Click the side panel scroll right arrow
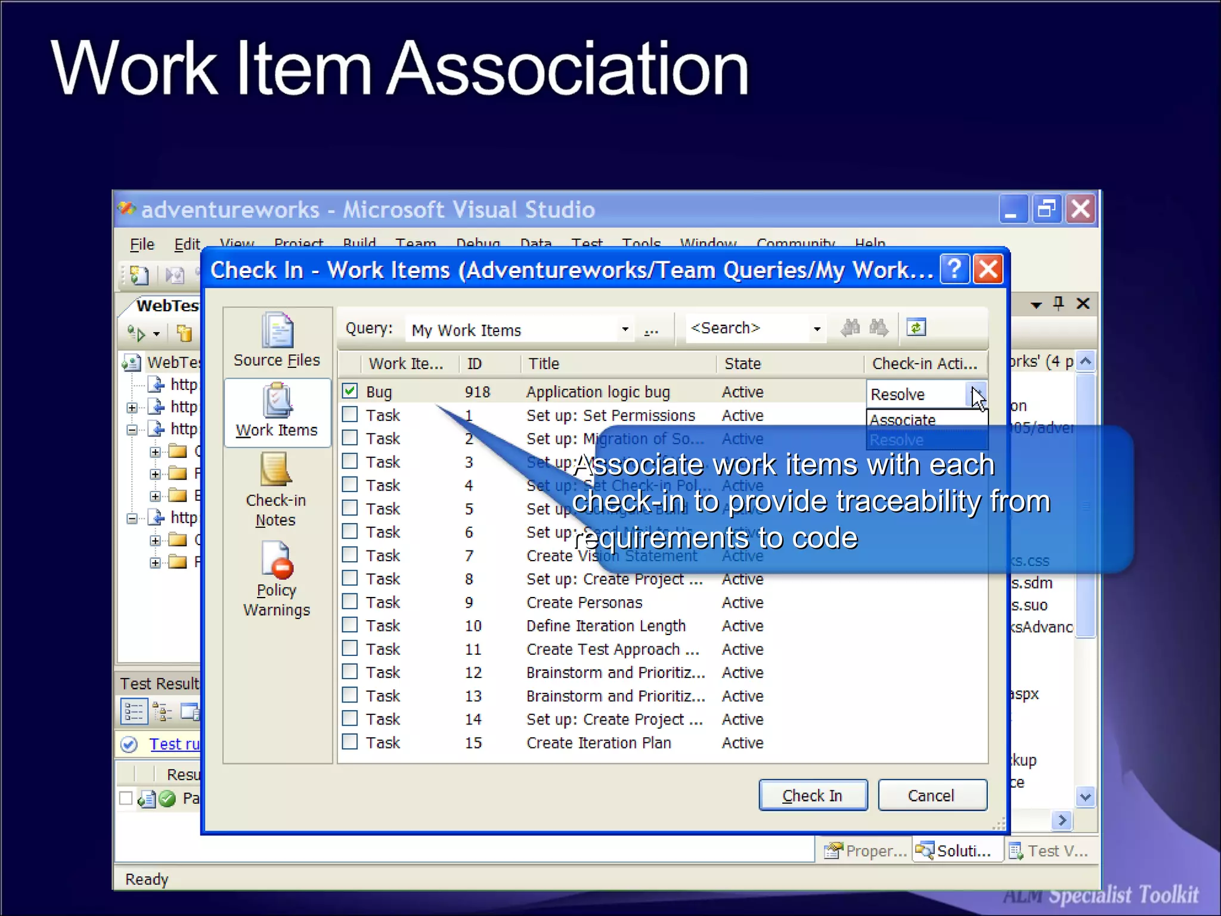Viewport: 1221px width, 916px height. (1062, 821)
